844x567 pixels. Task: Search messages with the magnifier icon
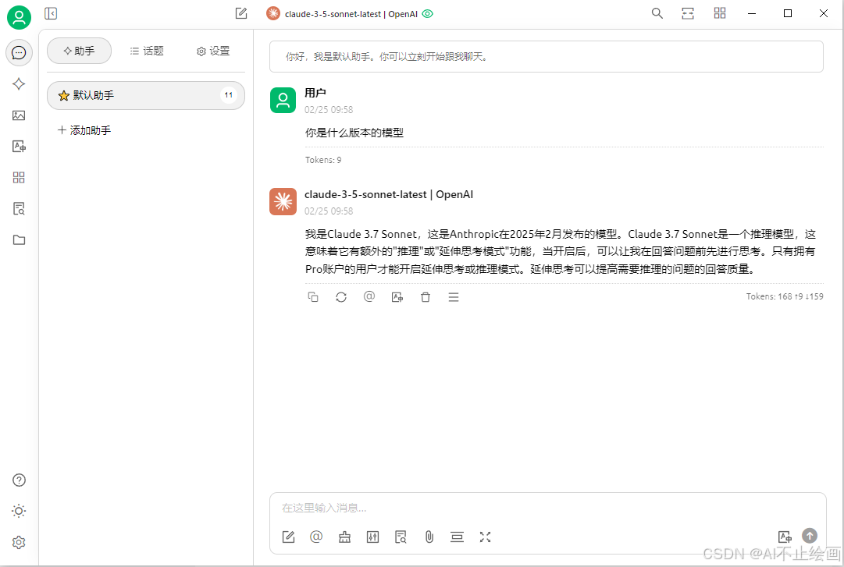657,13
